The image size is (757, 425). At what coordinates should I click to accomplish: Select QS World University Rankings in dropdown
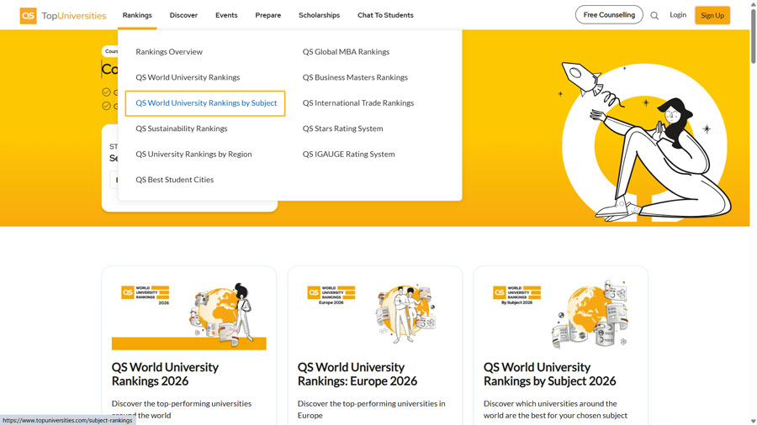point(188,77)
